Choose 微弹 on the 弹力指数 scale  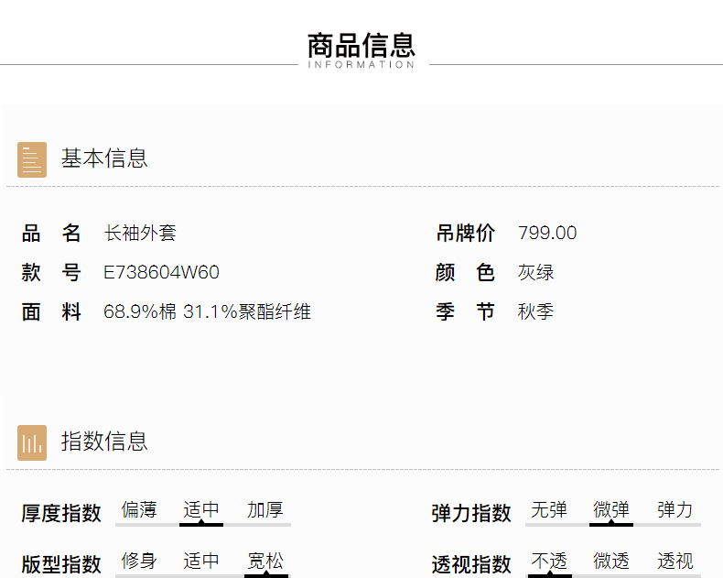pyautogui.click(x=611, y=511)
